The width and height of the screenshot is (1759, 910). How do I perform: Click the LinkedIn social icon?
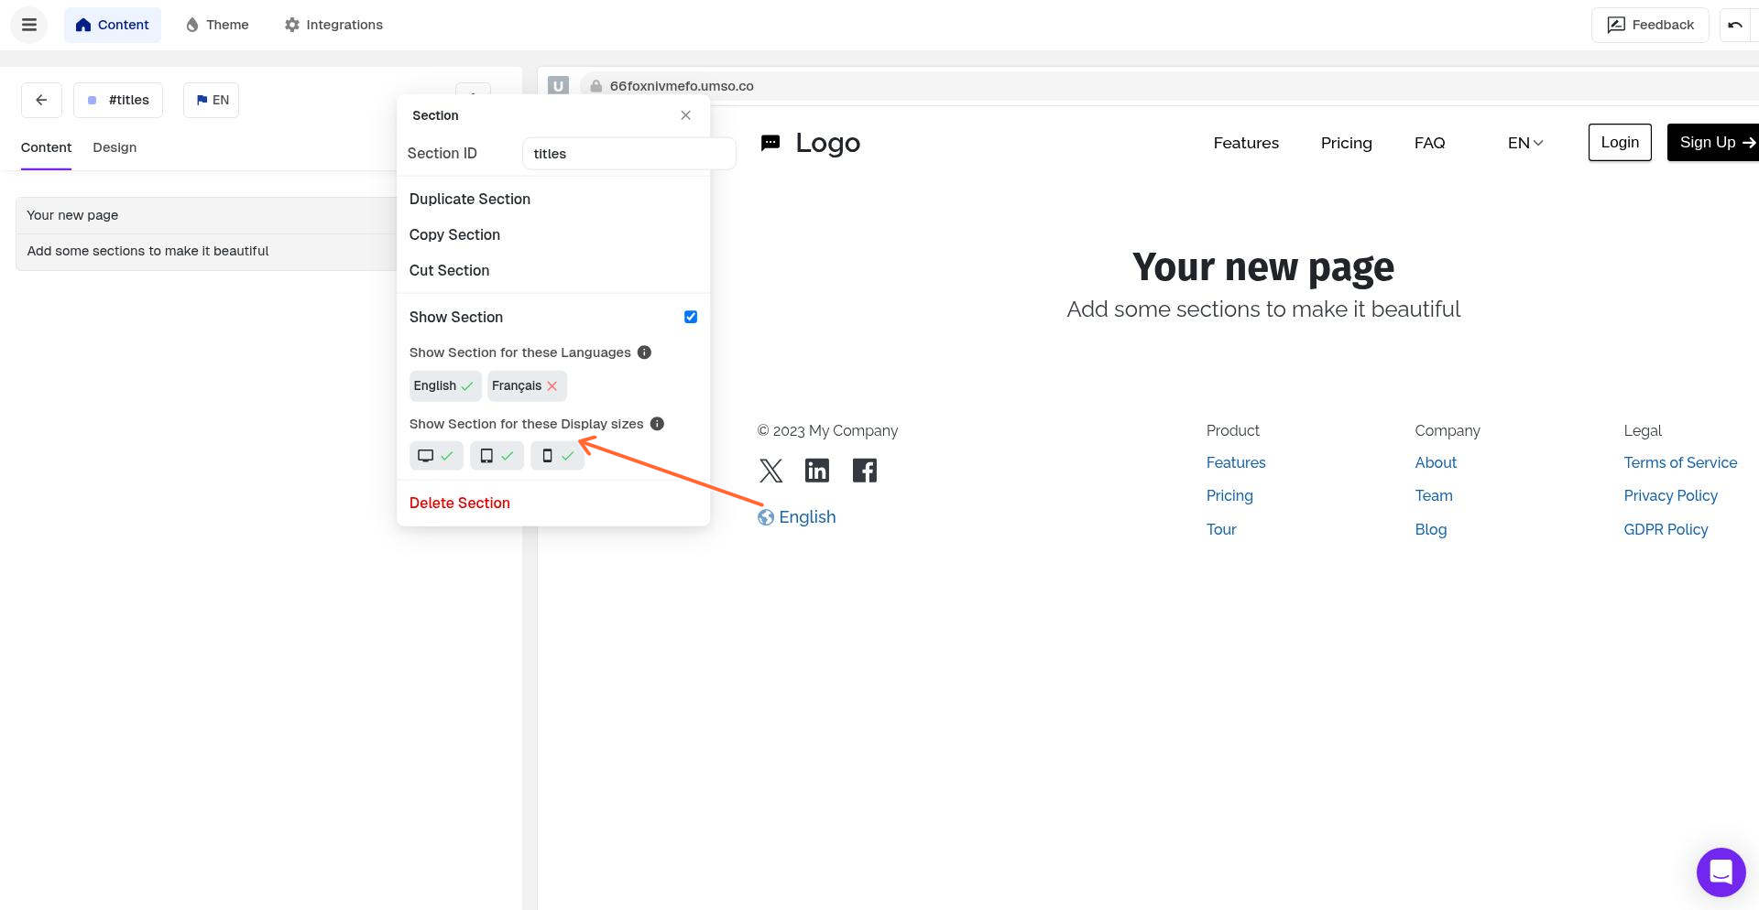(816, 470)
